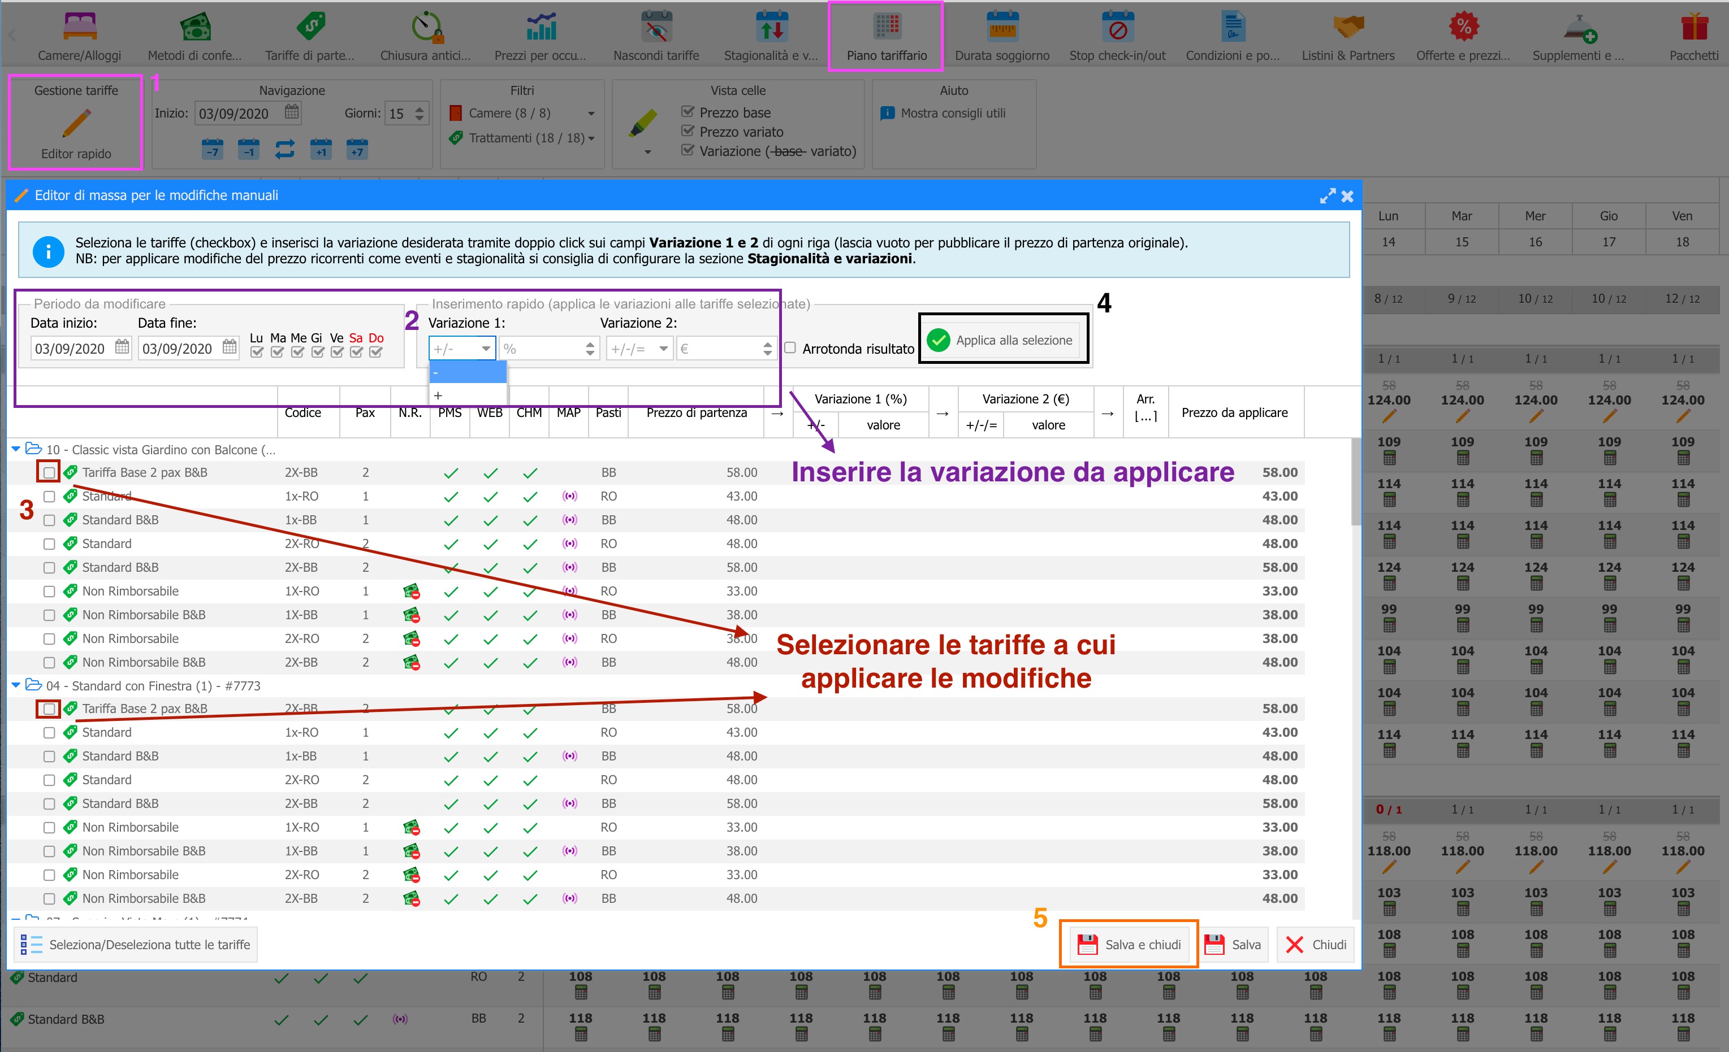
Task: Go forward 1 day in navigation
Action: (321, 149)
